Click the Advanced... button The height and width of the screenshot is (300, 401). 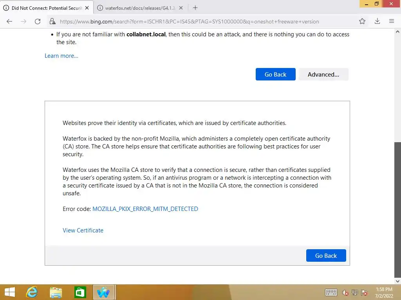click(x=323, y=74)
